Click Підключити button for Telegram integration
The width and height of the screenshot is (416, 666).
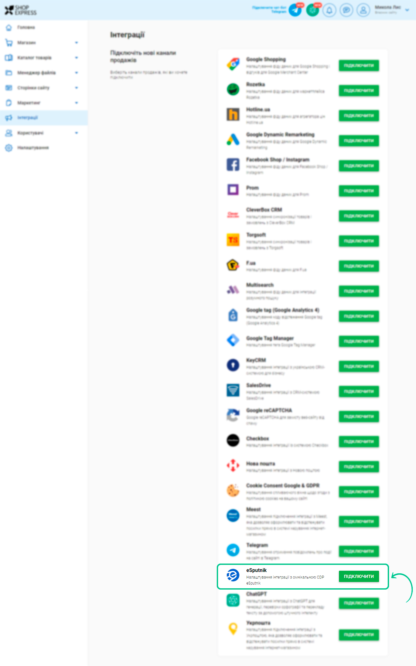tap(359, 551)
